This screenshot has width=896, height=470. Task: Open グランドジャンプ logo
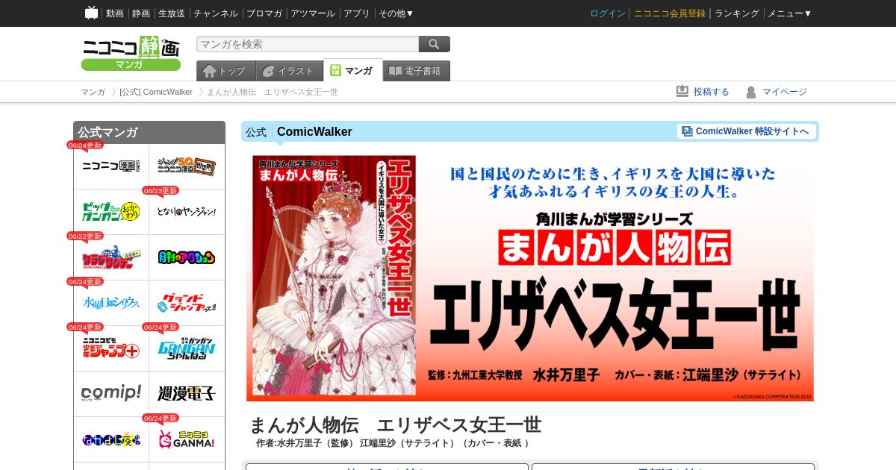(187, 303)
